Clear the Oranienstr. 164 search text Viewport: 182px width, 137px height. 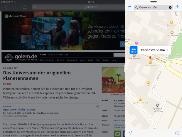tap(170, 7)
